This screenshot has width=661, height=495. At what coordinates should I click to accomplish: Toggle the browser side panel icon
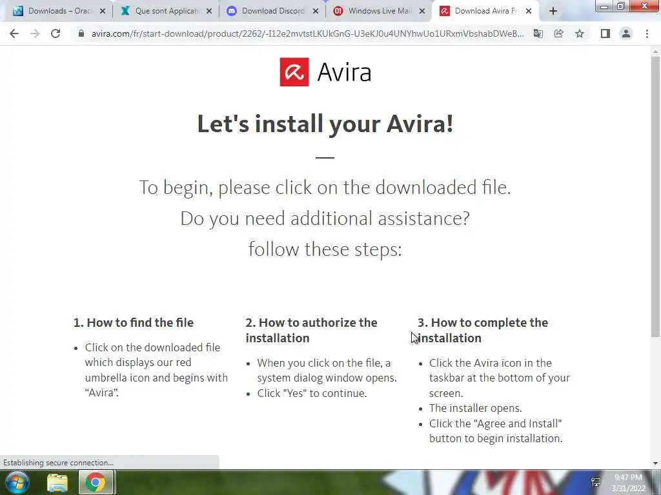click(x=605, y=34)
